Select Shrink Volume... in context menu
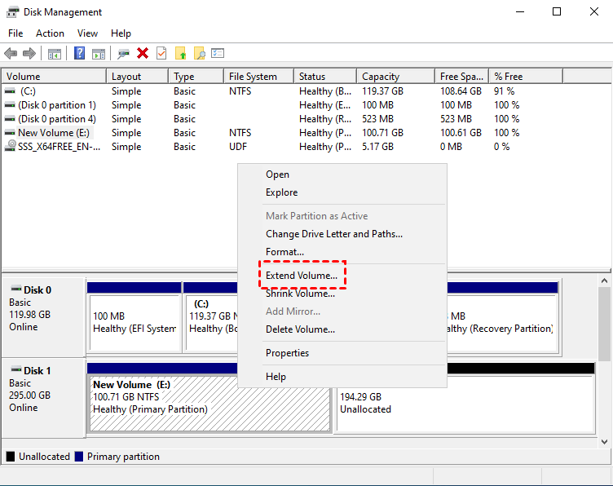Screen dimensions: 613x486 (x=342, y=294)
